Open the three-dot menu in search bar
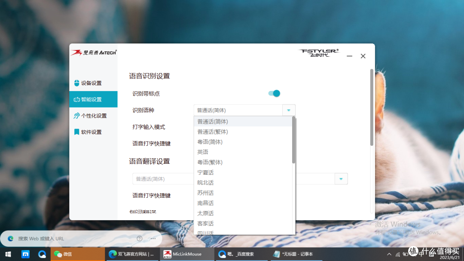The image size is (464, 261). pos(153,239)
